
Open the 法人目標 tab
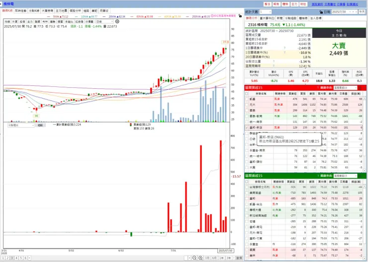tap(316, 18)
